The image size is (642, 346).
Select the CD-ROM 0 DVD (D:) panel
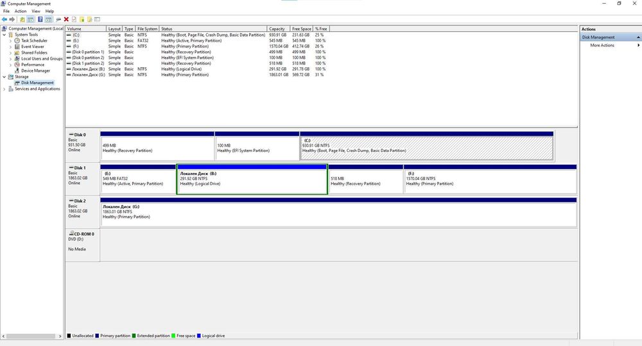tap(82, 245)
